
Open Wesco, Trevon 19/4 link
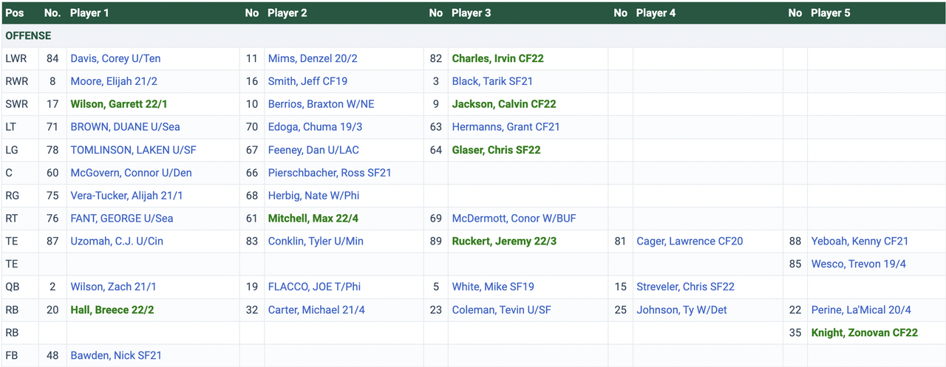pyautogui.click(x=858, y=264)
